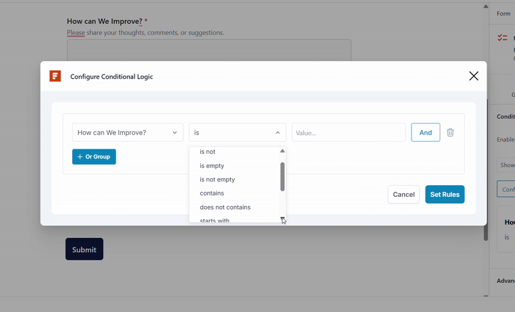This screenshot has width=515, height=312.
Task: Pick the 'is not empty' option
Action: coord(217,179)
